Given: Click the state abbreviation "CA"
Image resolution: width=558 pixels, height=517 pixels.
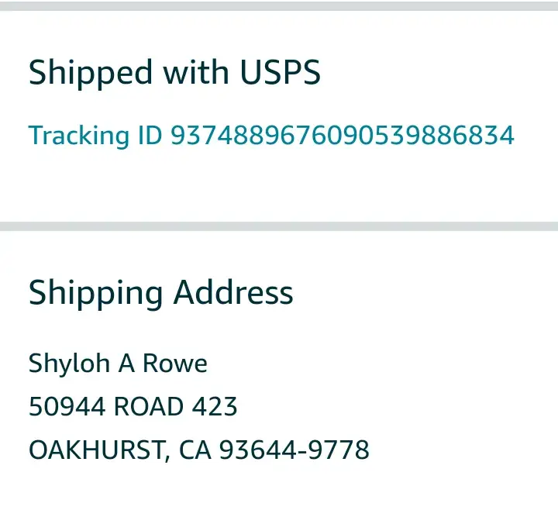Looking at the screenshot, I should [x=195, y=450].
